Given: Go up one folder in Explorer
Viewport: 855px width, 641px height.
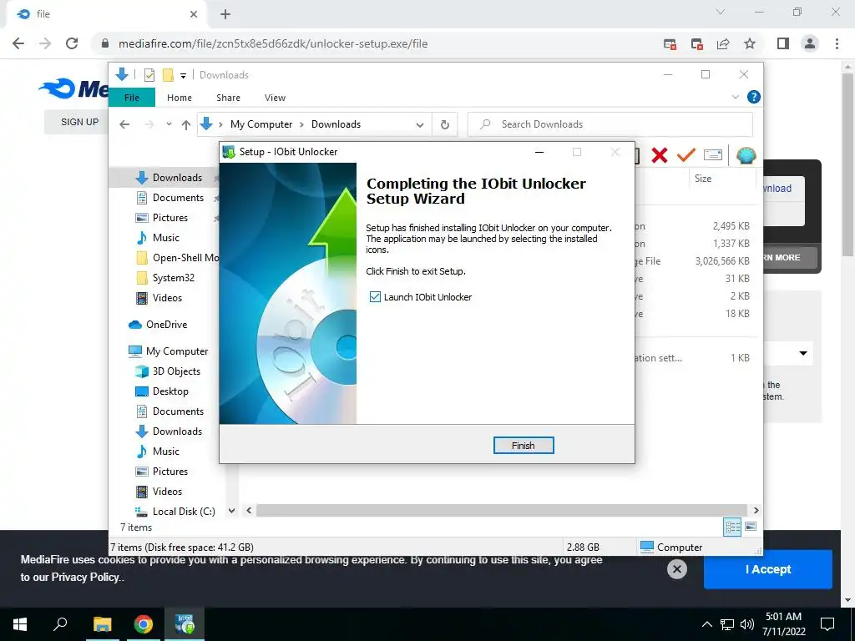Looking at the screenshot, I should (186, 125).
